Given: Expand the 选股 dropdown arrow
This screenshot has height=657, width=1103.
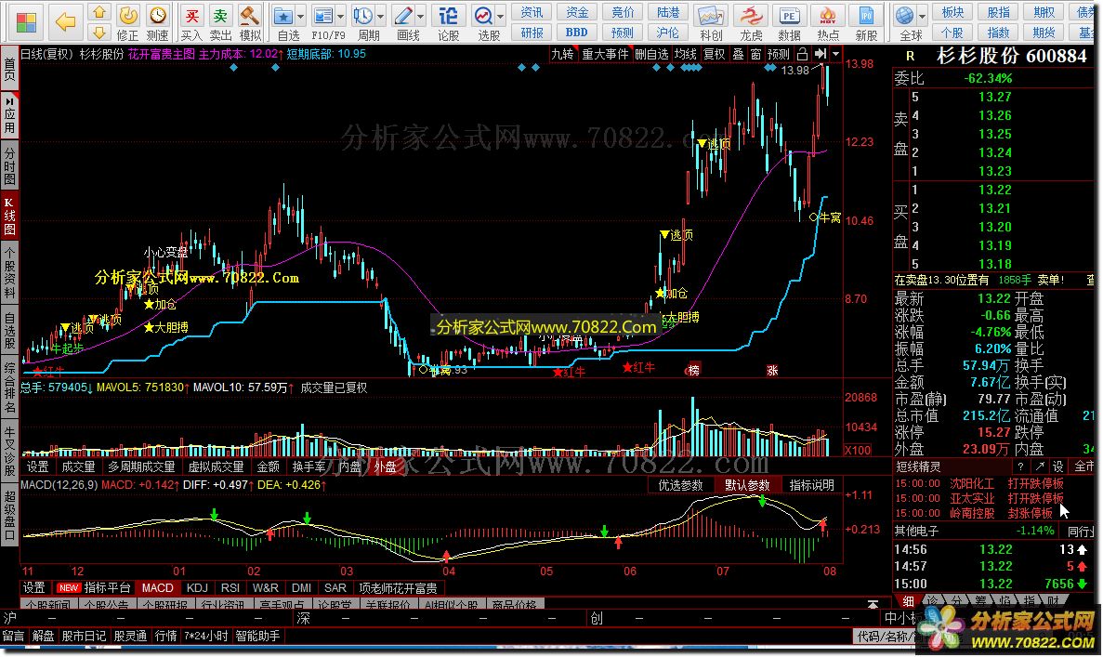Looking at the screenshot, I should click(501, 16).
